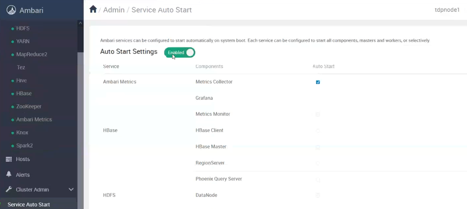The image size is (467, 209).
Task: Open the Tez service link
Action: pyautogui.click(x=21, y=67)
